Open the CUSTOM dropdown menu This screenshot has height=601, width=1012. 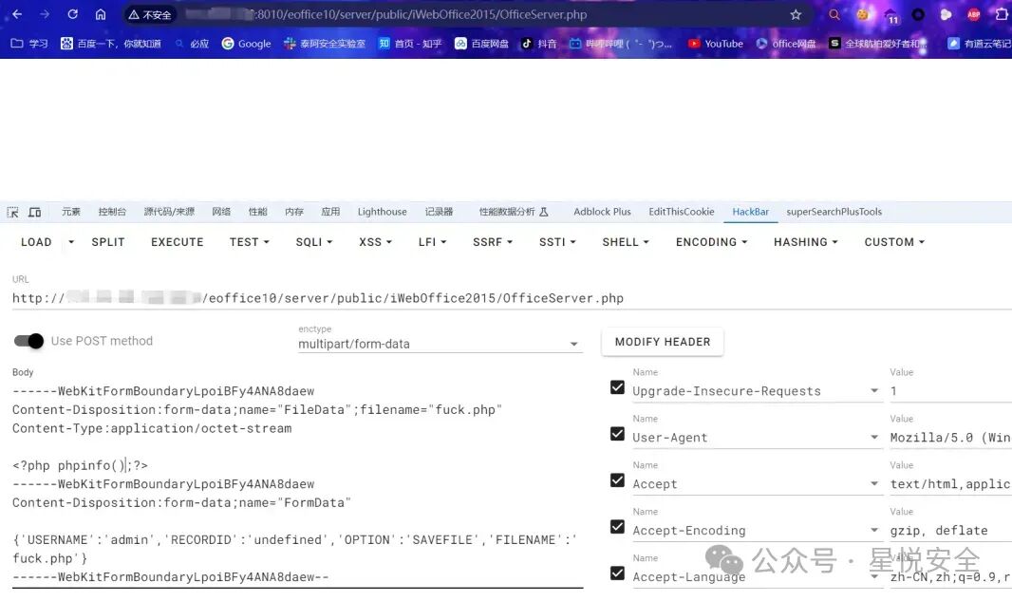pos(894,242)
